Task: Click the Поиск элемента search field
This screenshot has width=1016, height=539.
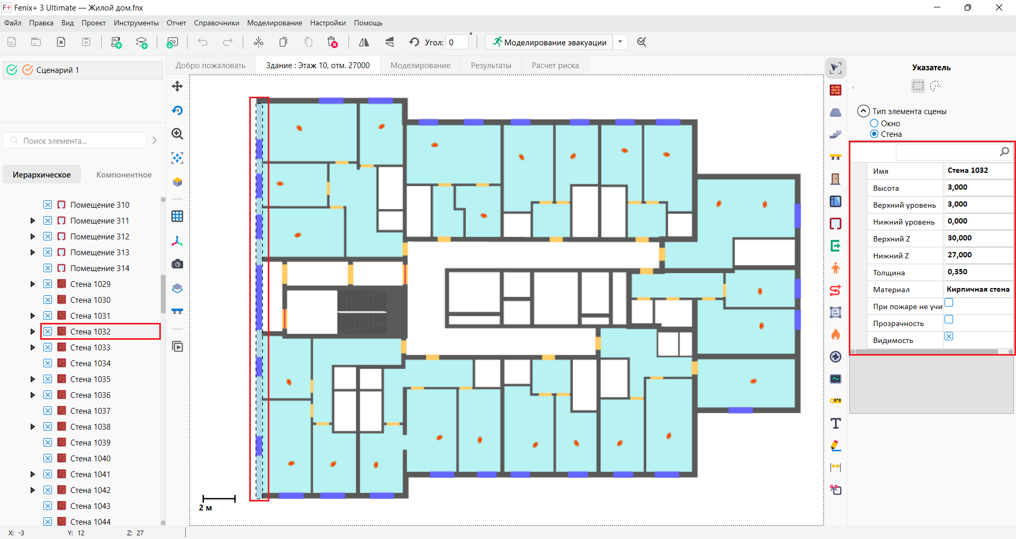Action: (75, 141)
